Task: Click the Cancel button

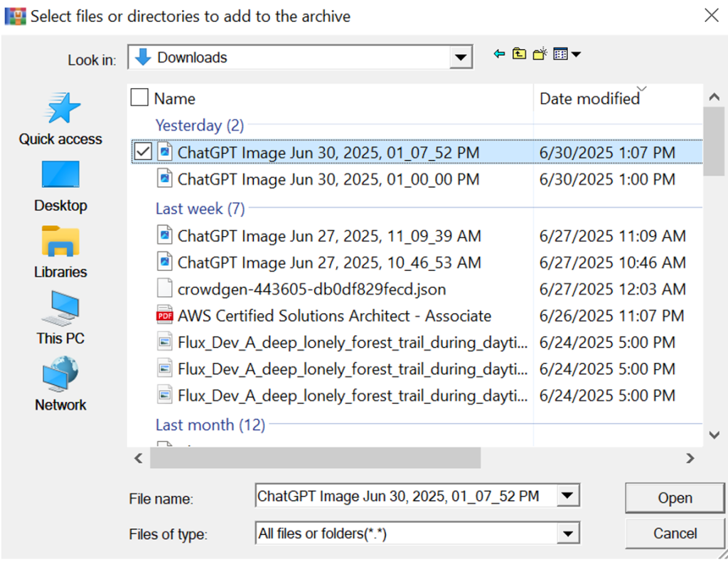Action: 675,534
